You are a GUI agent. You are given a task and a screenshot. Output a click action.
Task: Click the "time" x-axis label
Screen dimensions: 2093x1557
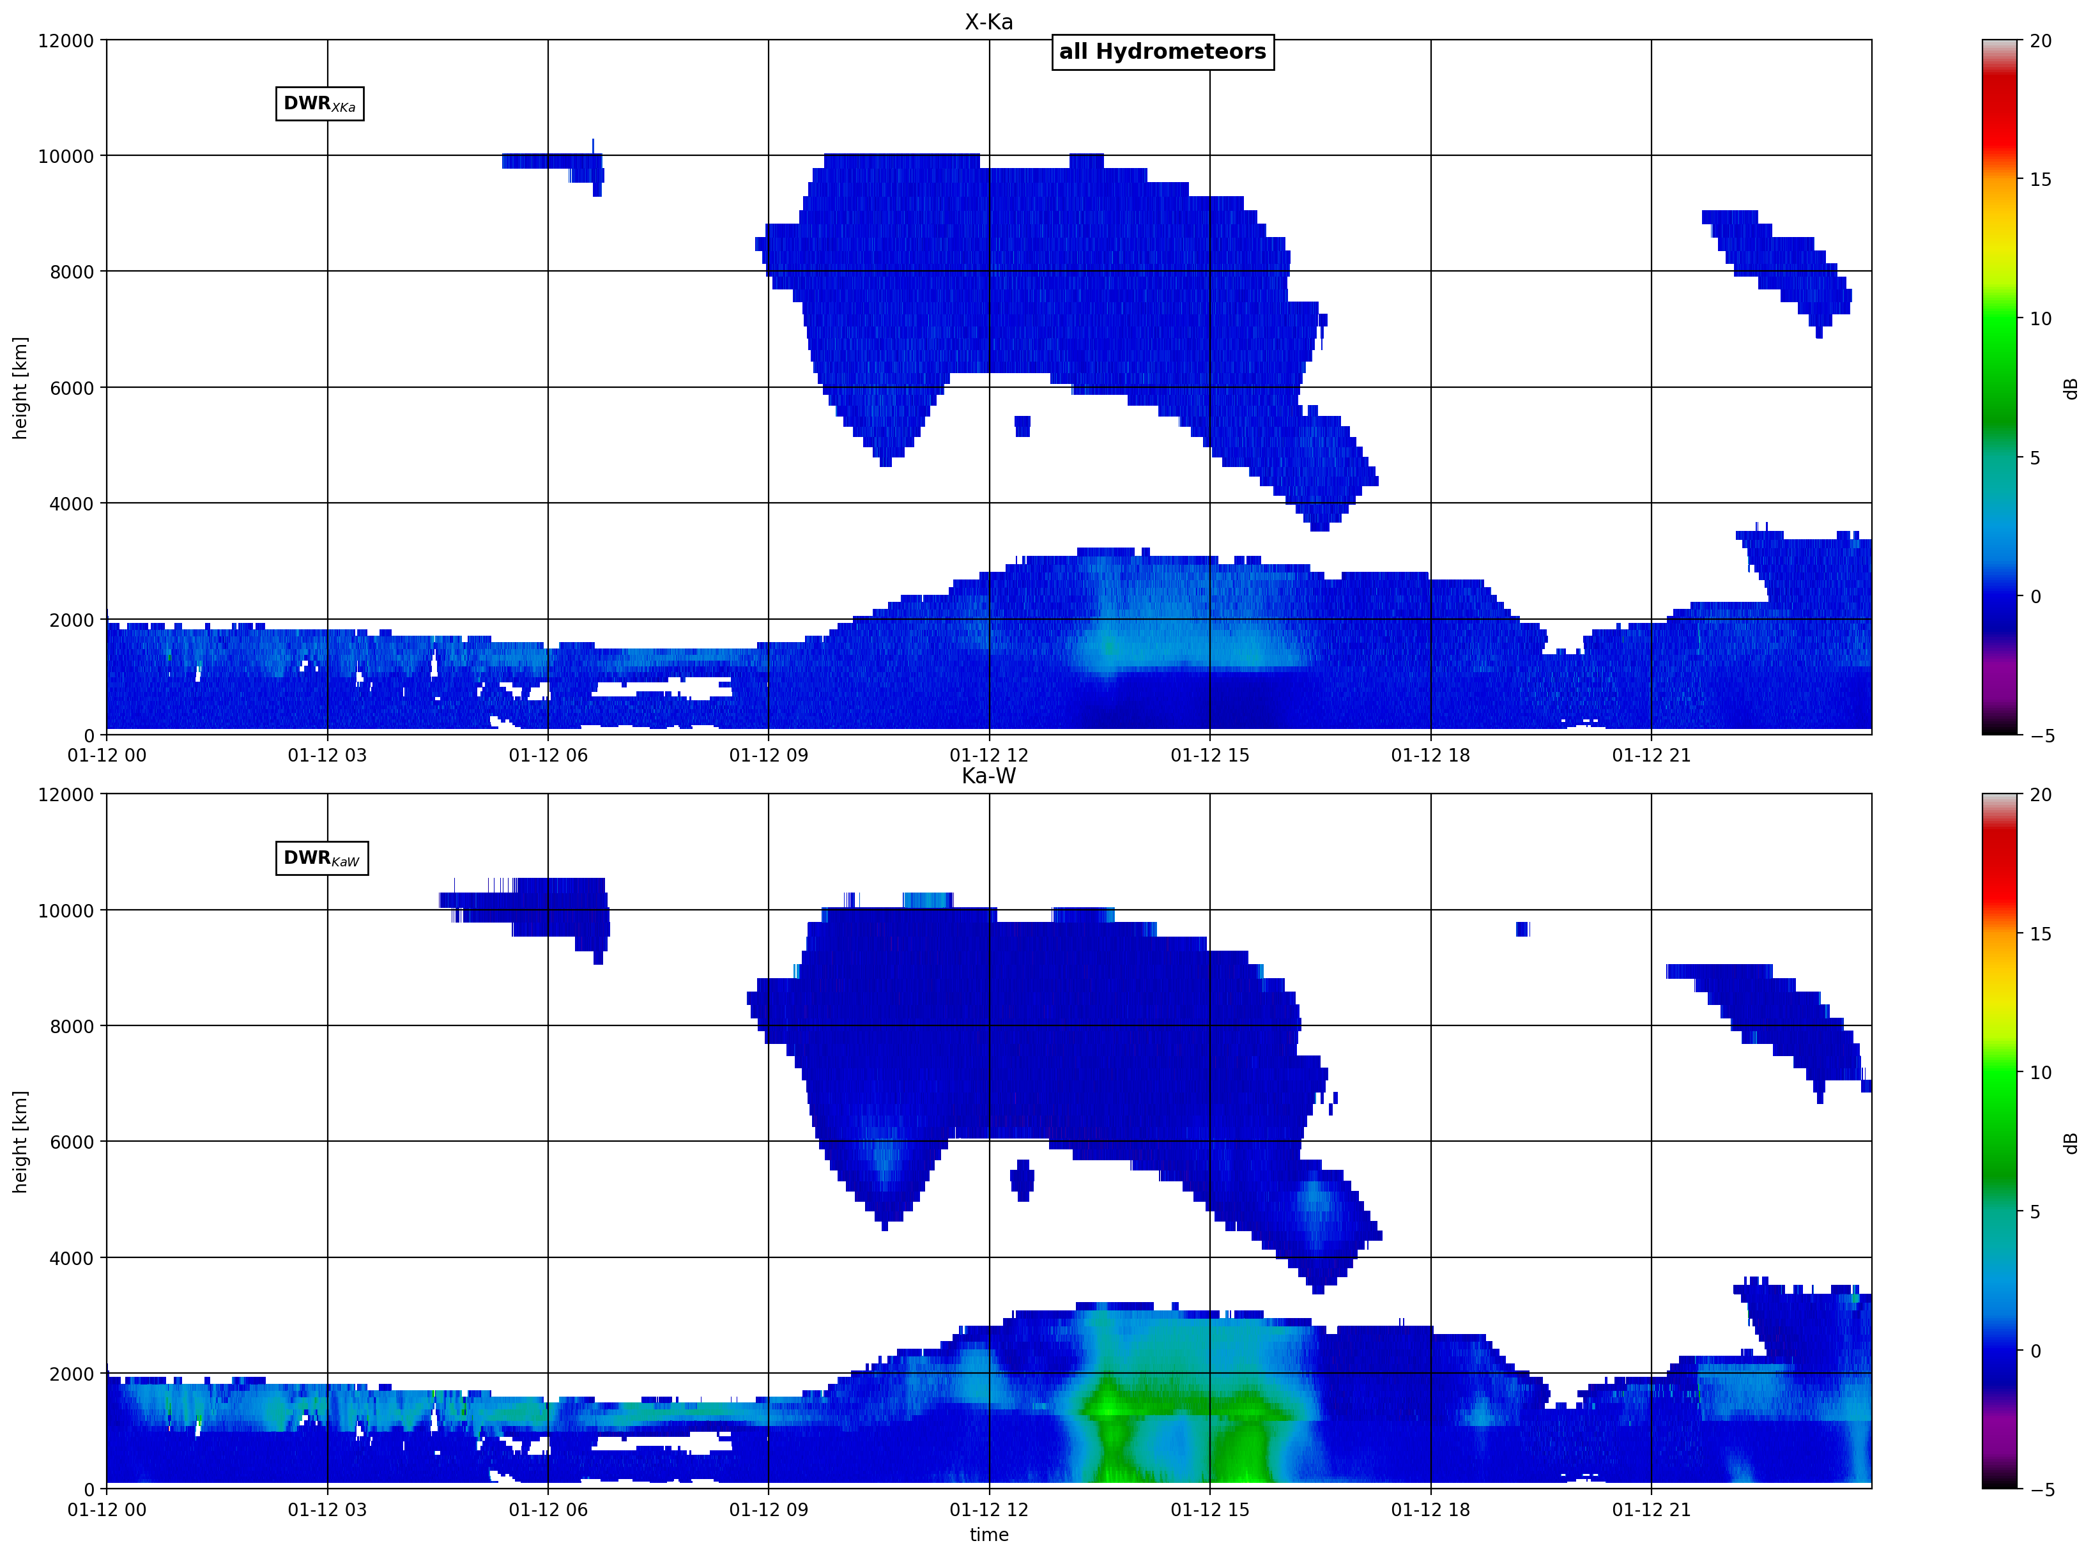pos(988,1535)
